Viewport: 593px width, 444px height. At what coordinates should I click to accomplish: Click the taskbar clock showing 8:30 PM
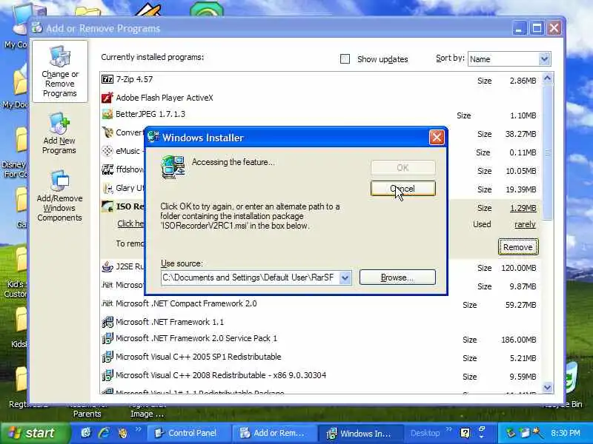tap(566, 433)
